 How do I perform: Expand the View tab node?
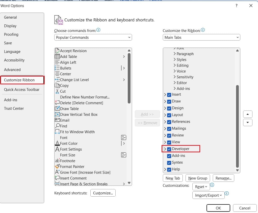point(165,142)
